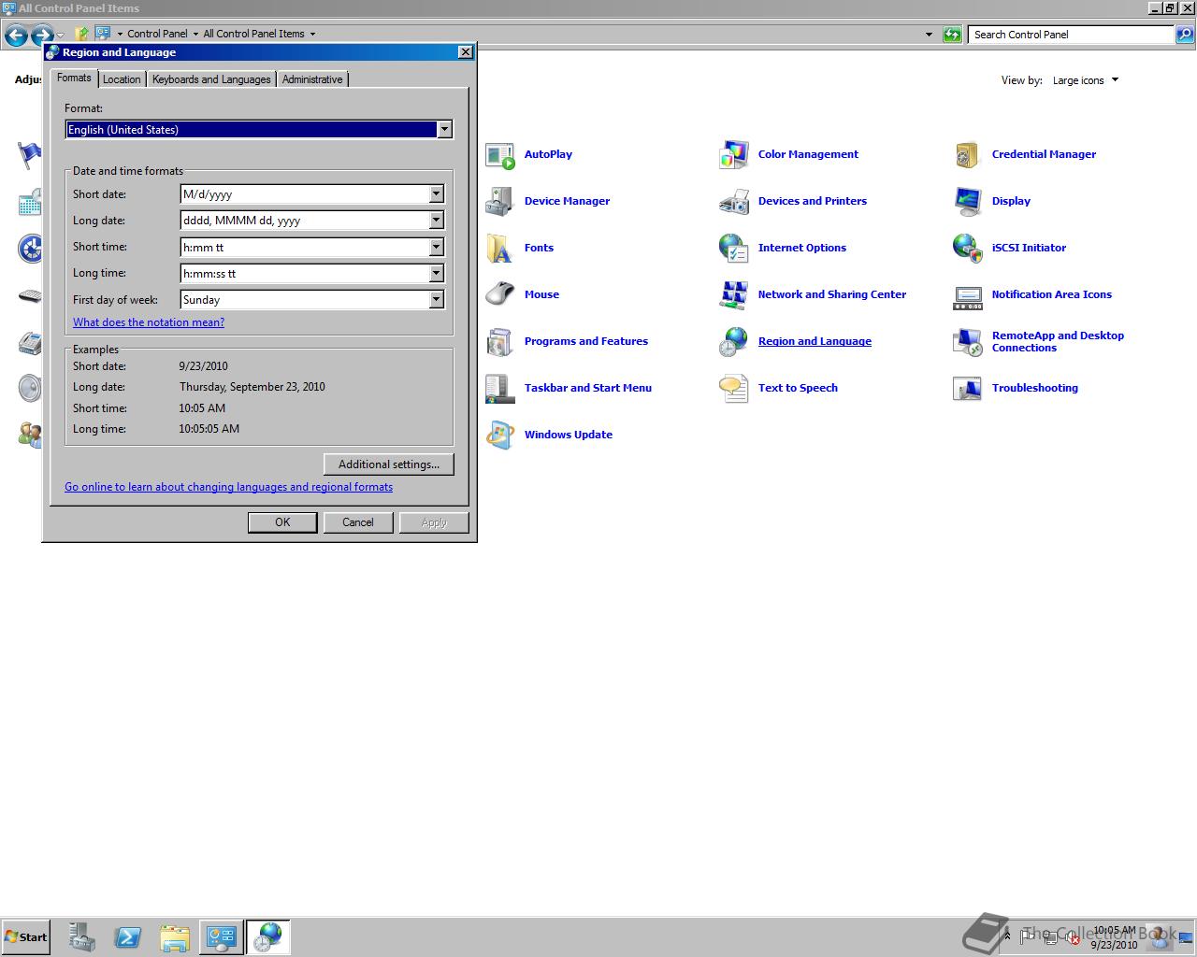
Task: Open the Text to Speech icon
Action: click(x=734, y=389)
